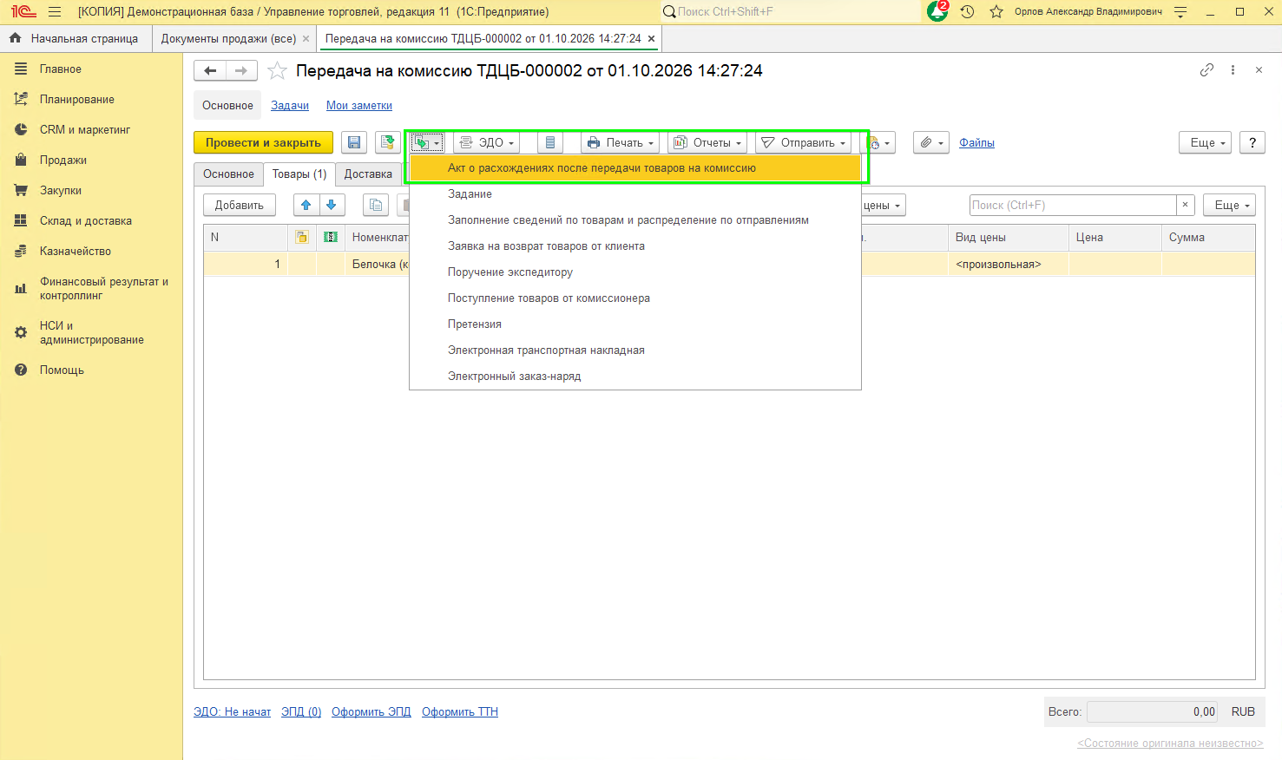Copy the document link with the chain icon

click(x=1206, y=70)
